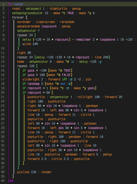Click the 'pinline' command on line 38

[23, 172]
